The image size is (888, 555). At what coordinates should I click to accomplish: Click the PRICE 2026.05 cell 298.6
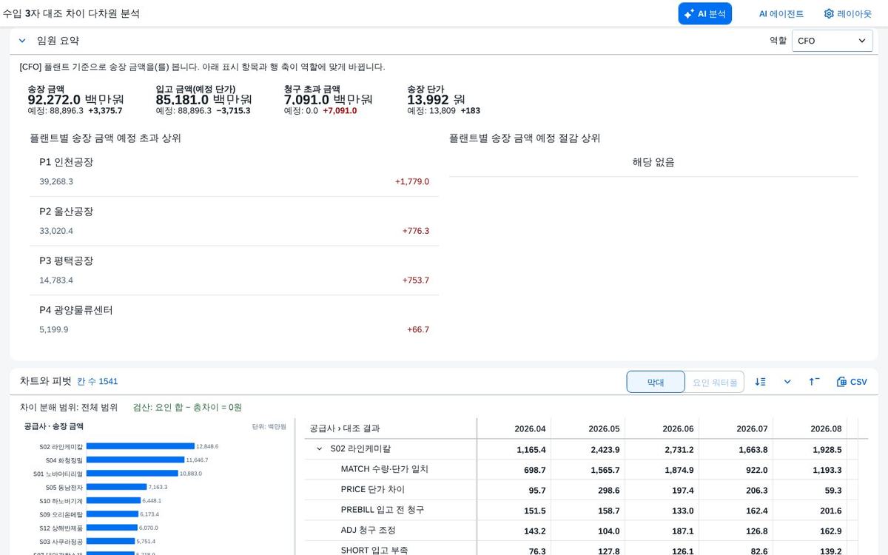[x=588, y=490]
